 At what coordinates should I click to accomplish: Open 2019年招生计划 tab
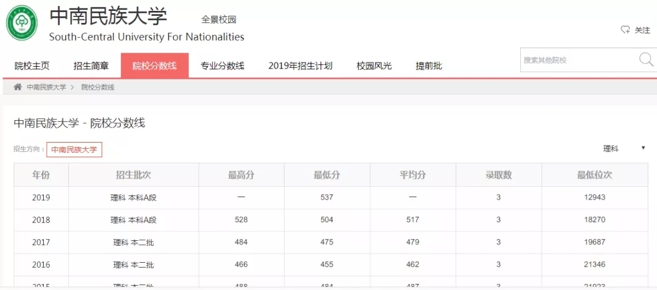(300, 66)
